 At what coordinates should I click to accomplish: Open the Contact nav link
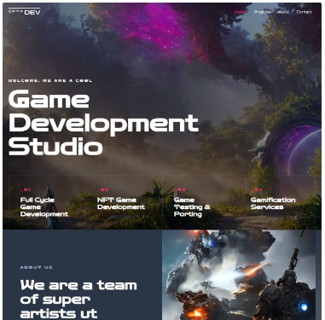[304, 12]
